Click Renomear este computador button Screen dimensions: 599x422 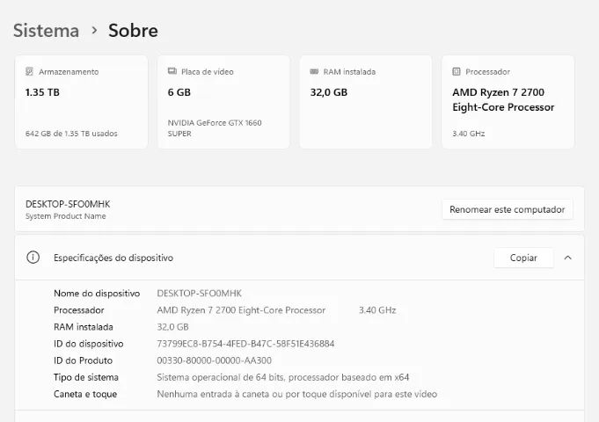(508, 209)
